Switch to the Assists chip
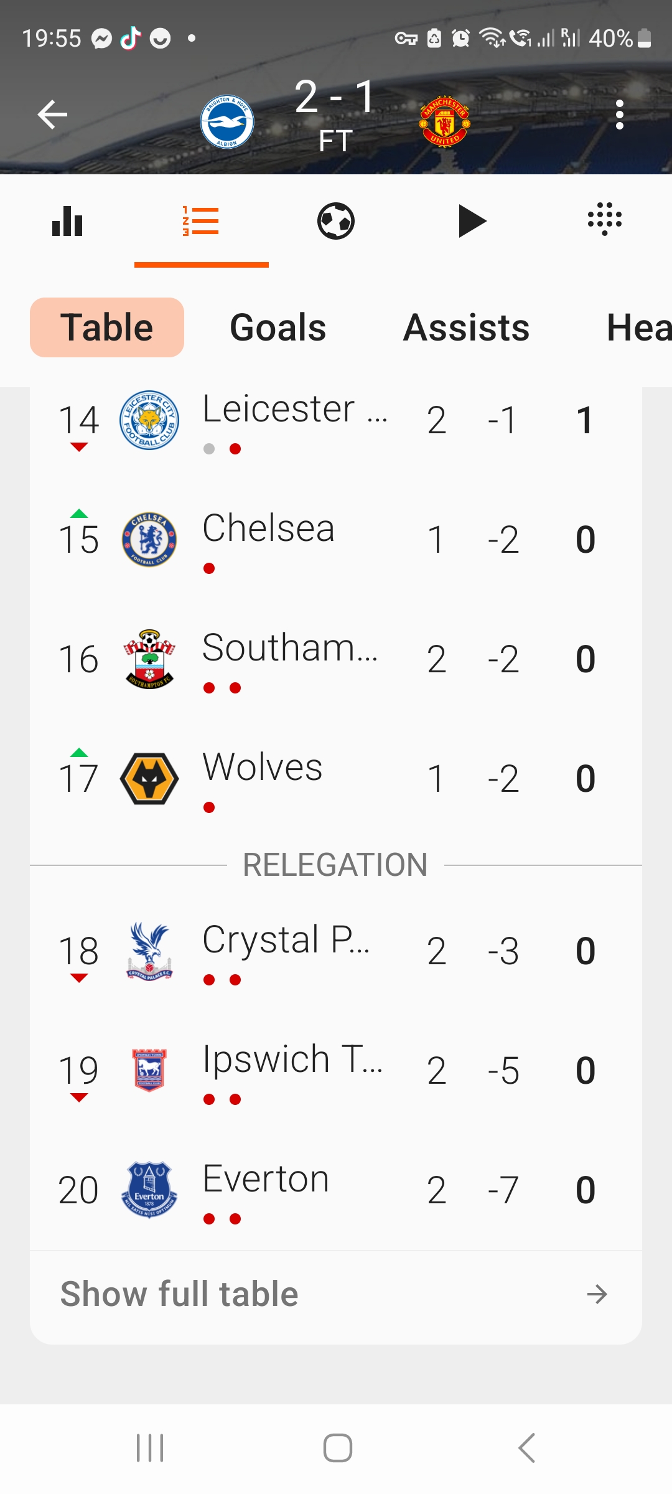The width and height of the screenshot is (672, 1494). [466, 327]
